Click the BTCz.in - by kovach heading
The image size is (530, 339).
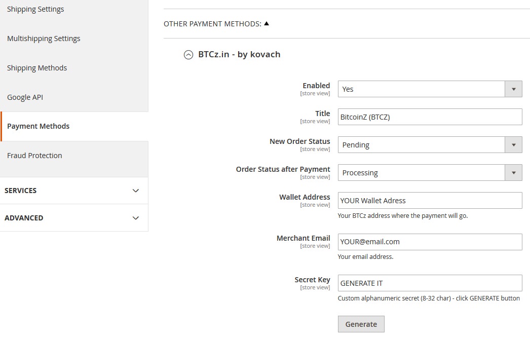click(239, 54)
